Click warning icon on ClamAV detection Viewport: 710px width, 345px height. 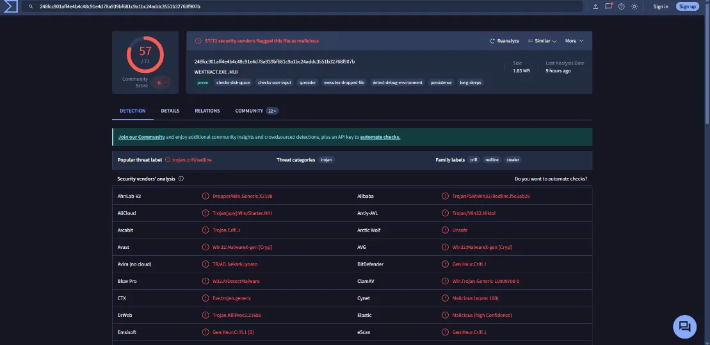point(445,281)
